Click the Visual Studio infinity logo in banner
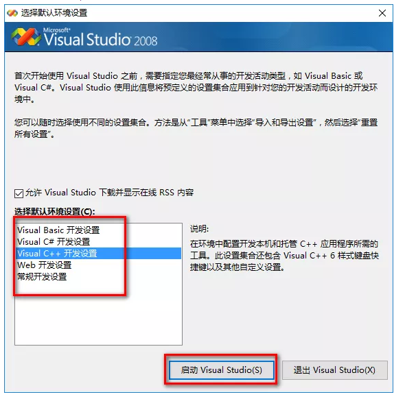 point(26,37)
